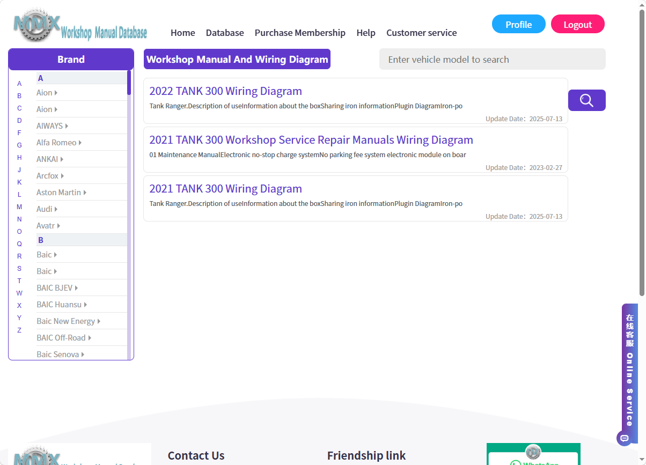Expand the BAIC Off-Road brand entry
646x465 pixels.
(x=64, y=338)
